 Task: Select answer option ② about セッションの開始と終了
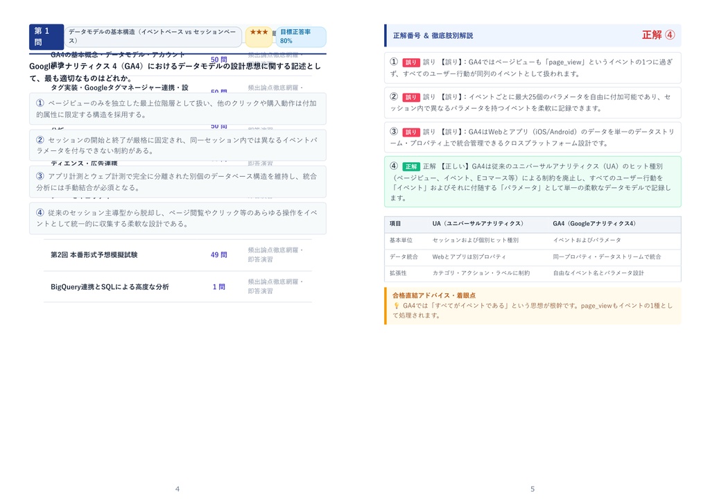coord(177,145)
